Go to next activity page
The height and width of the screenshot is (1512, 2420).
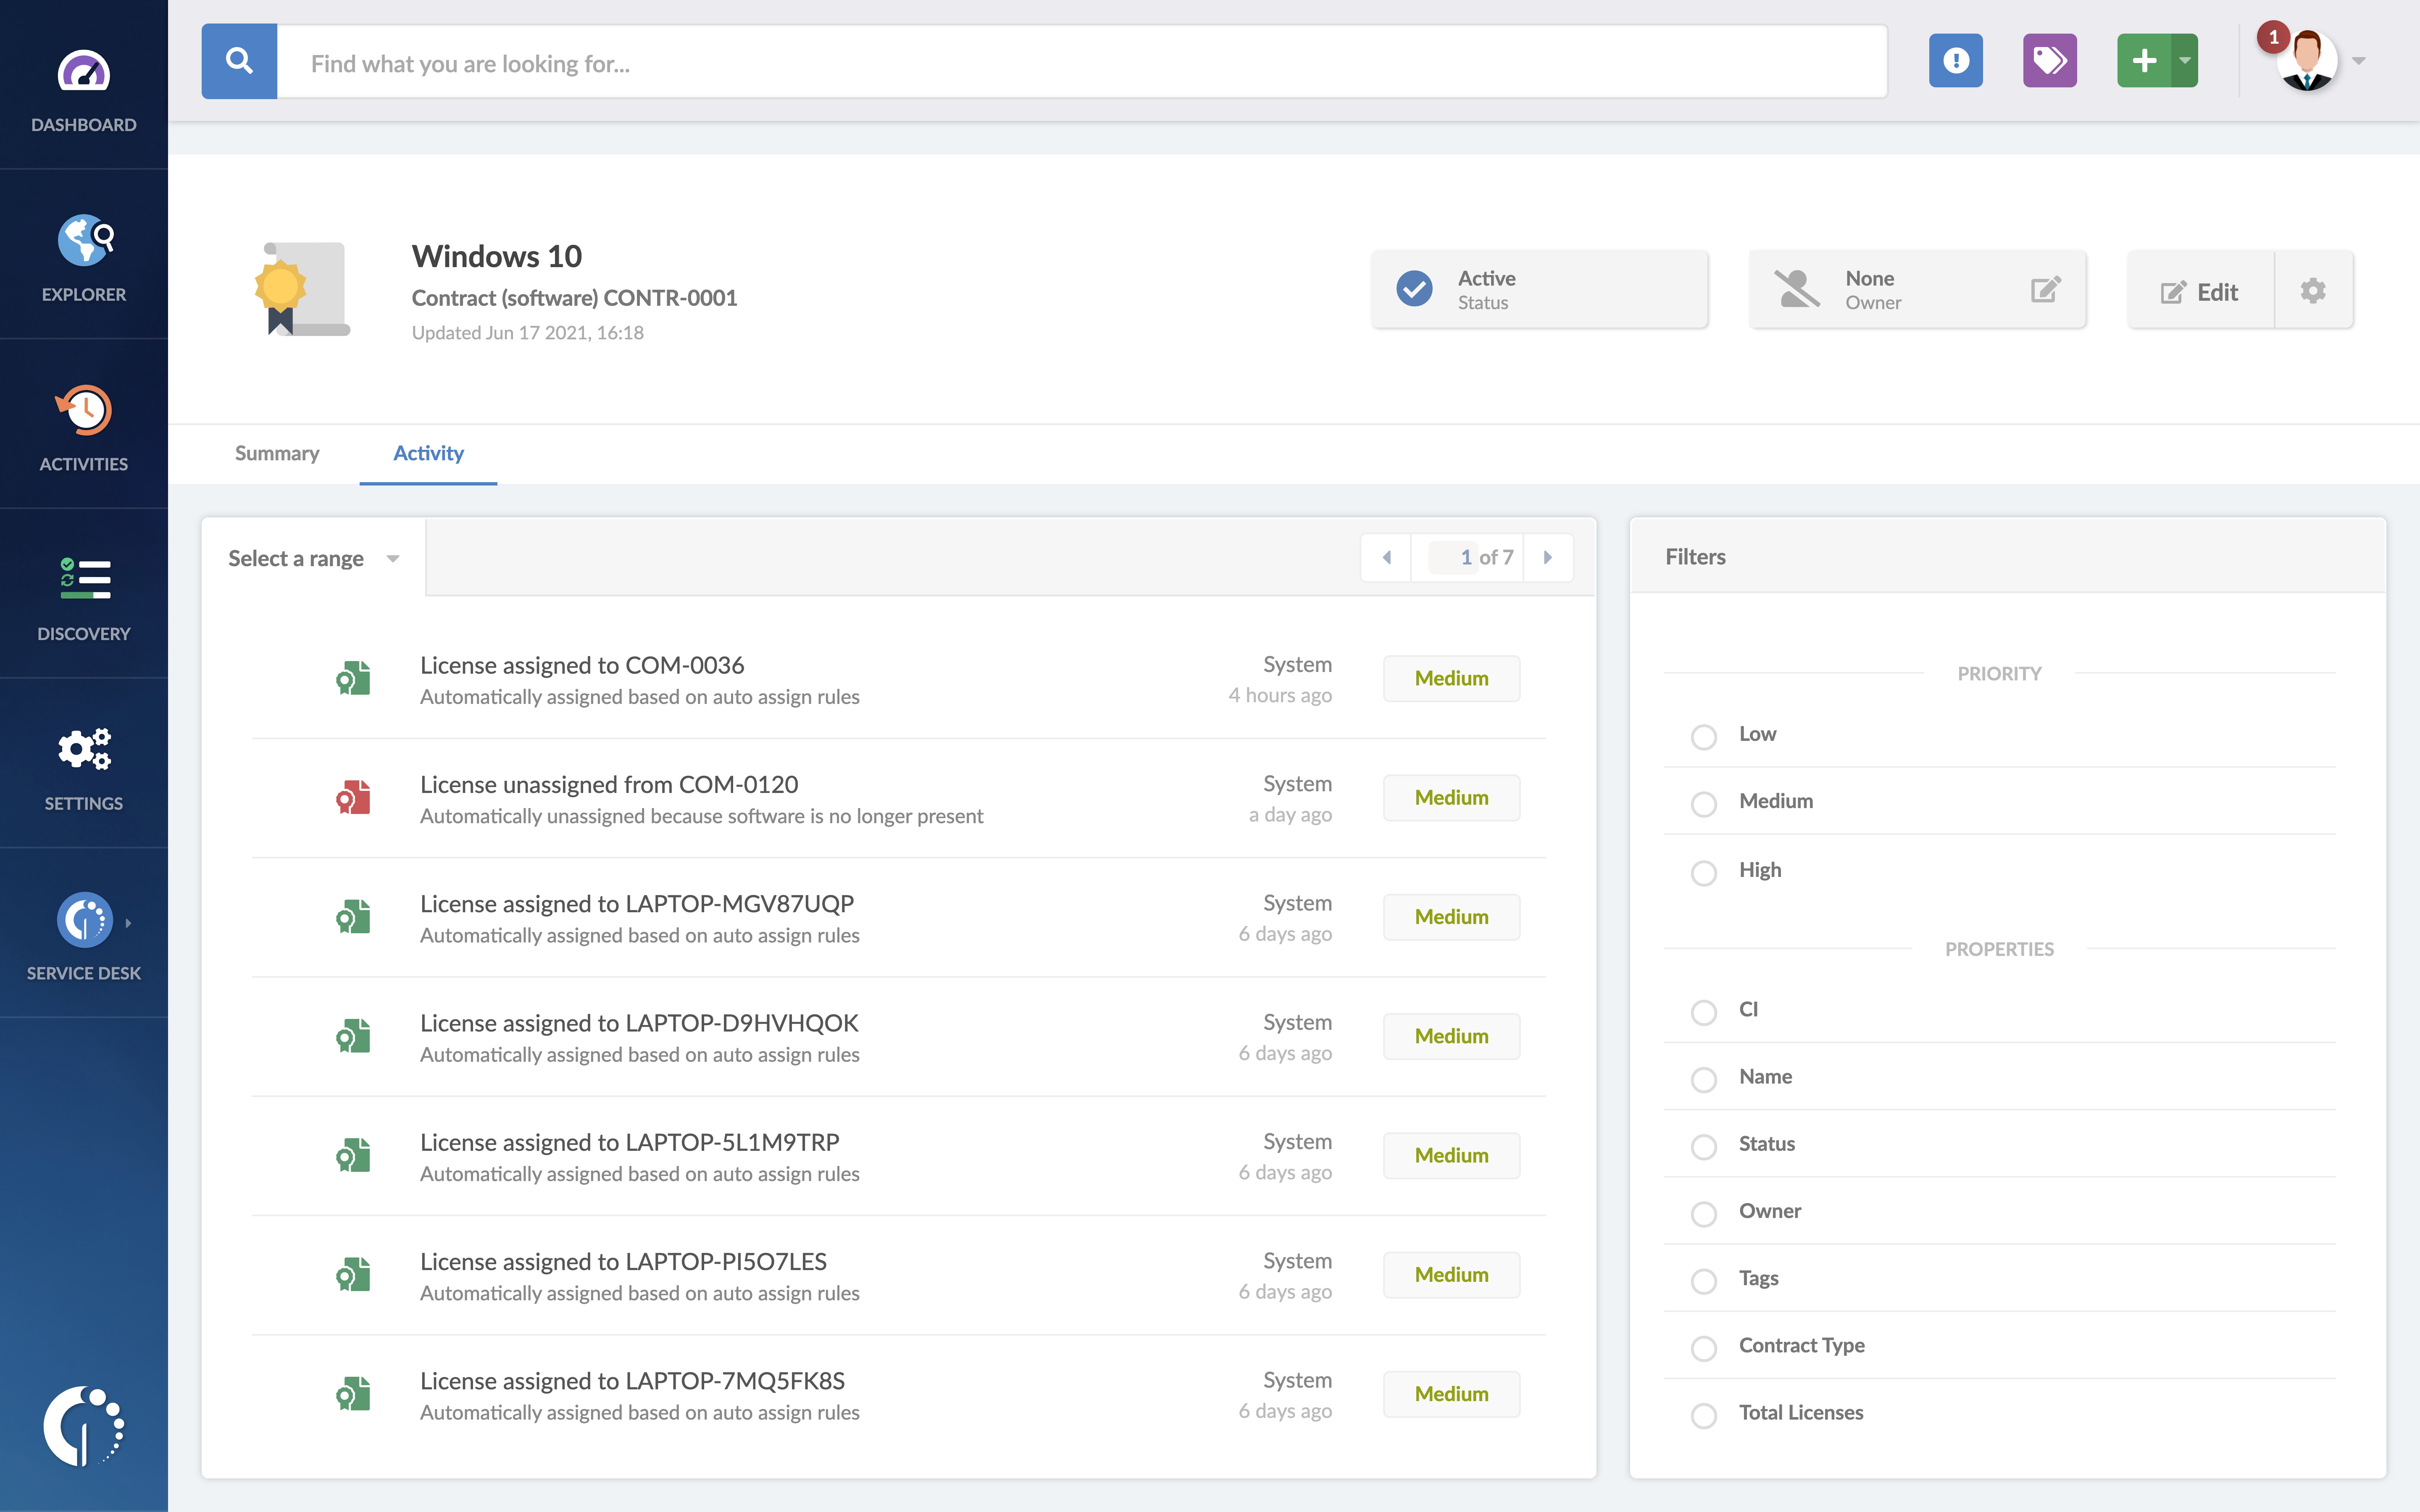(1548, 557)
